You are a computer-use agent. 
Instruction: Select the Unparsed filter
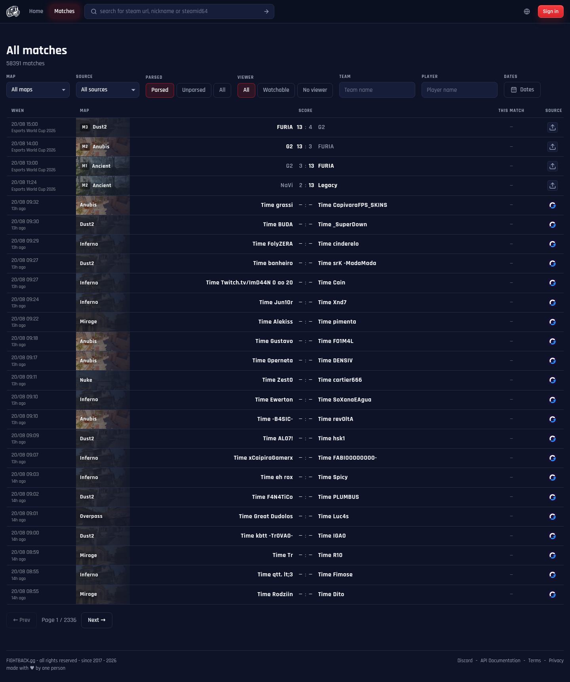pos(194,90)
